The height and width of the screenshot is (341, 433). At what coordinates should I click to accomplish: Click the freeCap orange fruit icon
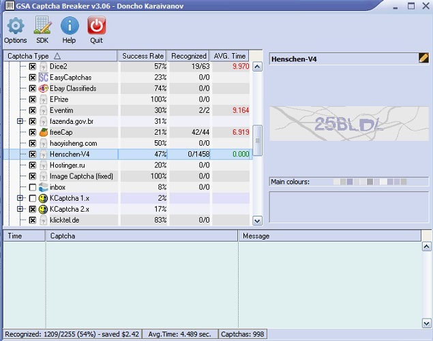coord(43,132)
